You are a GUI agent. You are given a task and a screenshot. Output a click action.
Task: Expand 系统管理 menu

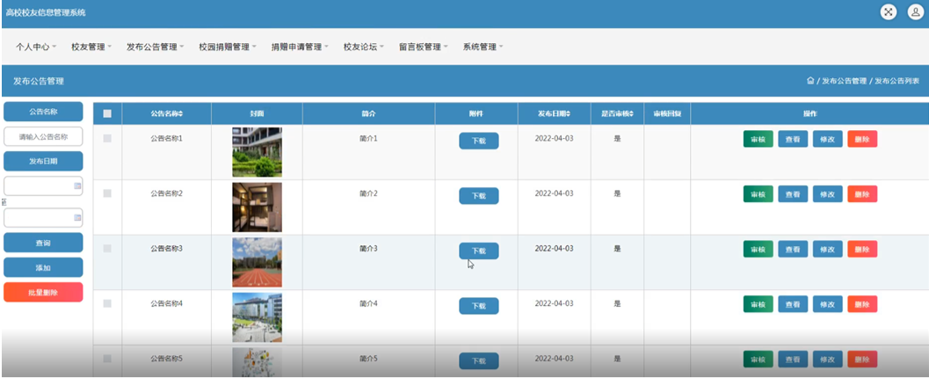point(483,47)
